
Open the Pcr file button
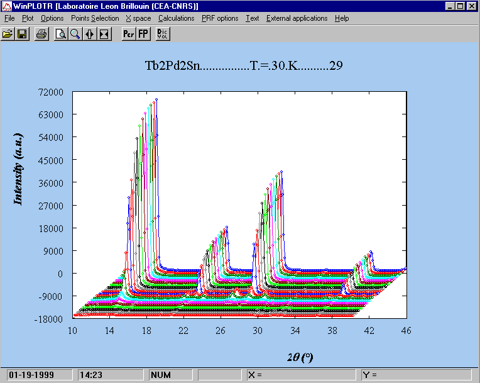(129, 34)
